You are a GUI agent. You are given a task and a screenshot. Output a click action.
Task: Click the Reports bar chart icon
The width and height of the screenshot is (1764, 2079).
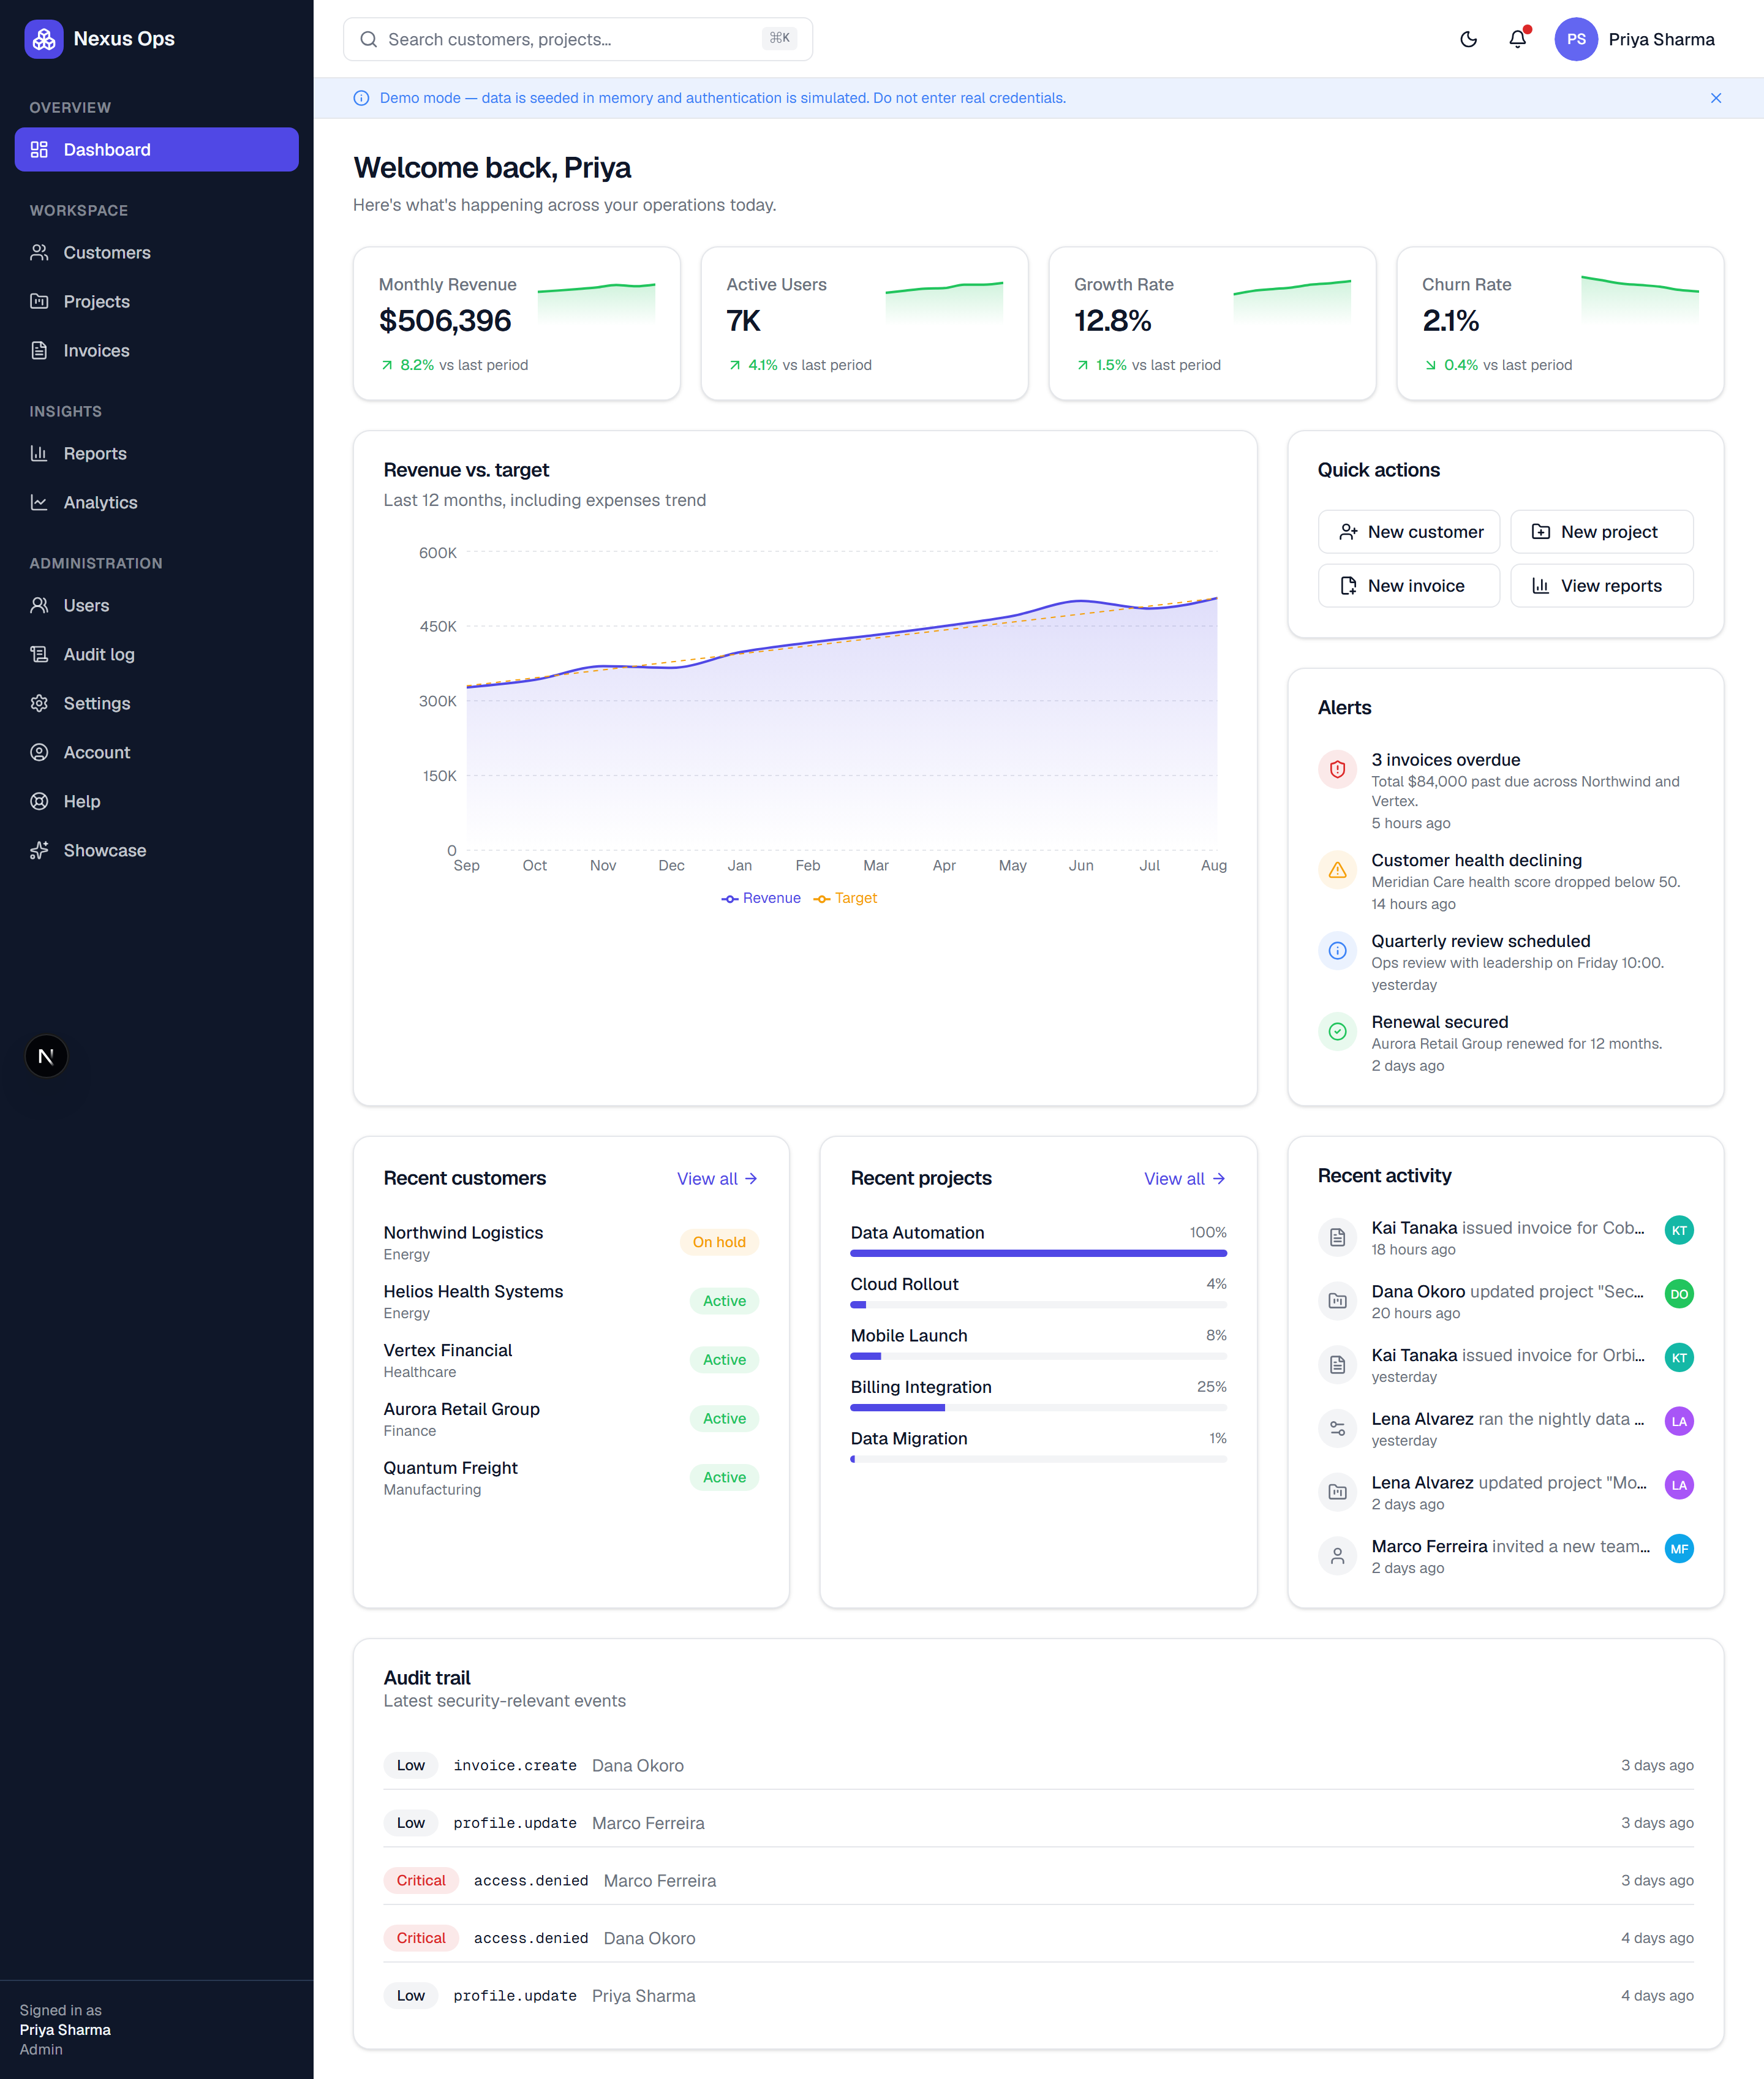coord(39,453)
